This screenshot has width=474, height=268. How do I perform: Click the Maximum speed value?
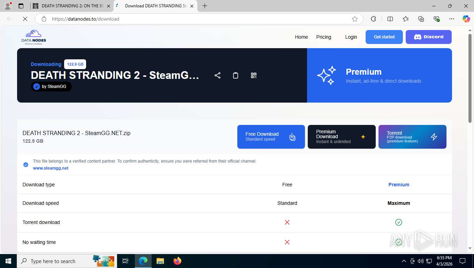coord(399,203)
